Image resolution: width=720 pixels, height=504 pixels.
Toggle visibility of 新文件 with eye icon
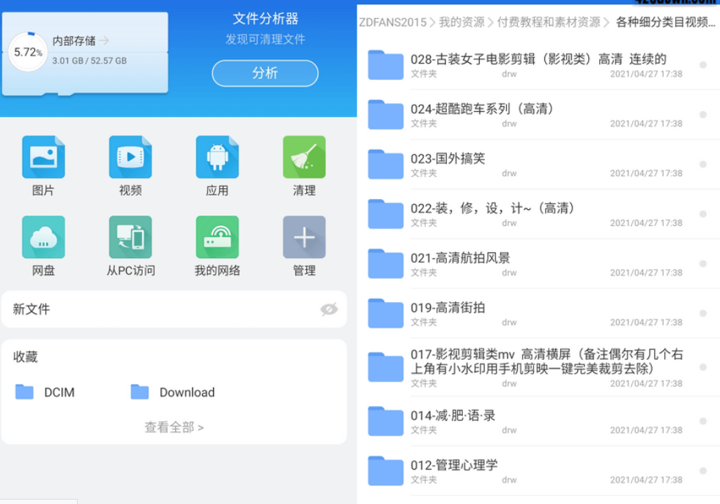pyautogui.click(x=330, y=309)
